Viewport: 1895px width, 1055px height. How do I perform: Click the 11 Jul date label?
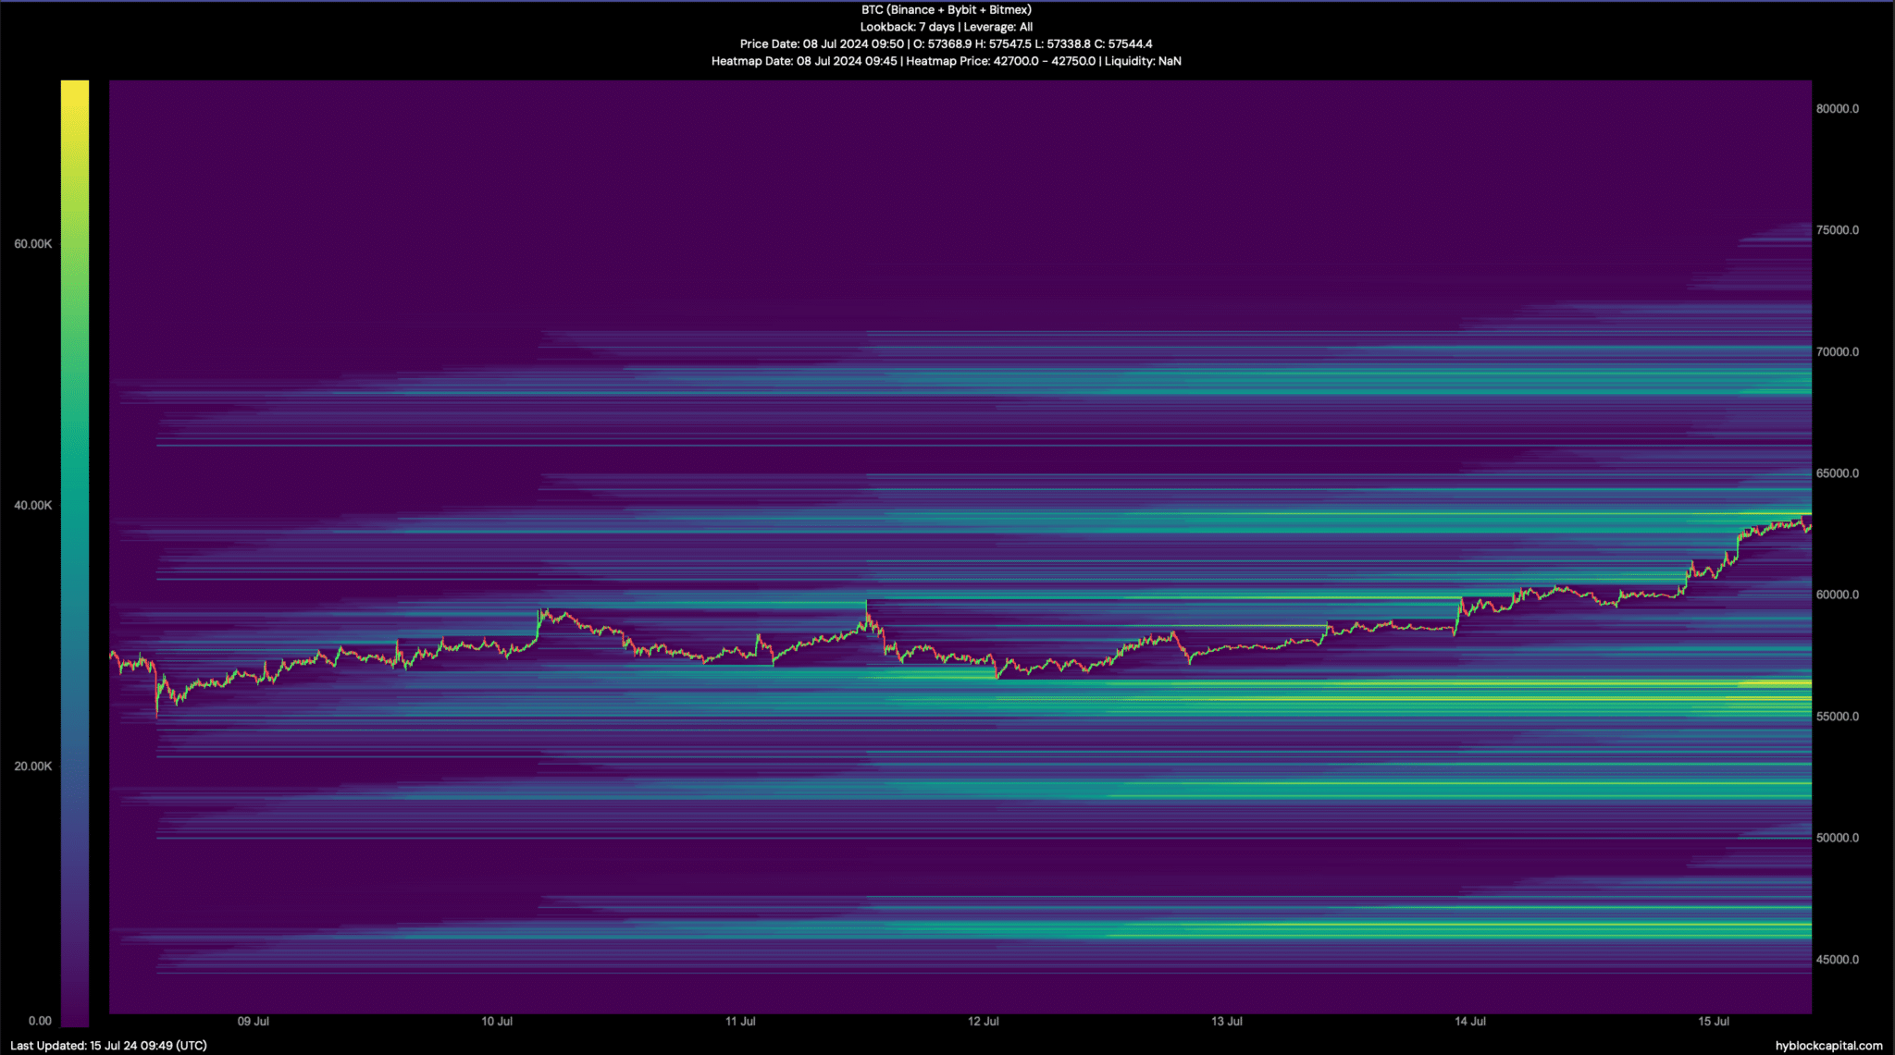pos(740,1022)
